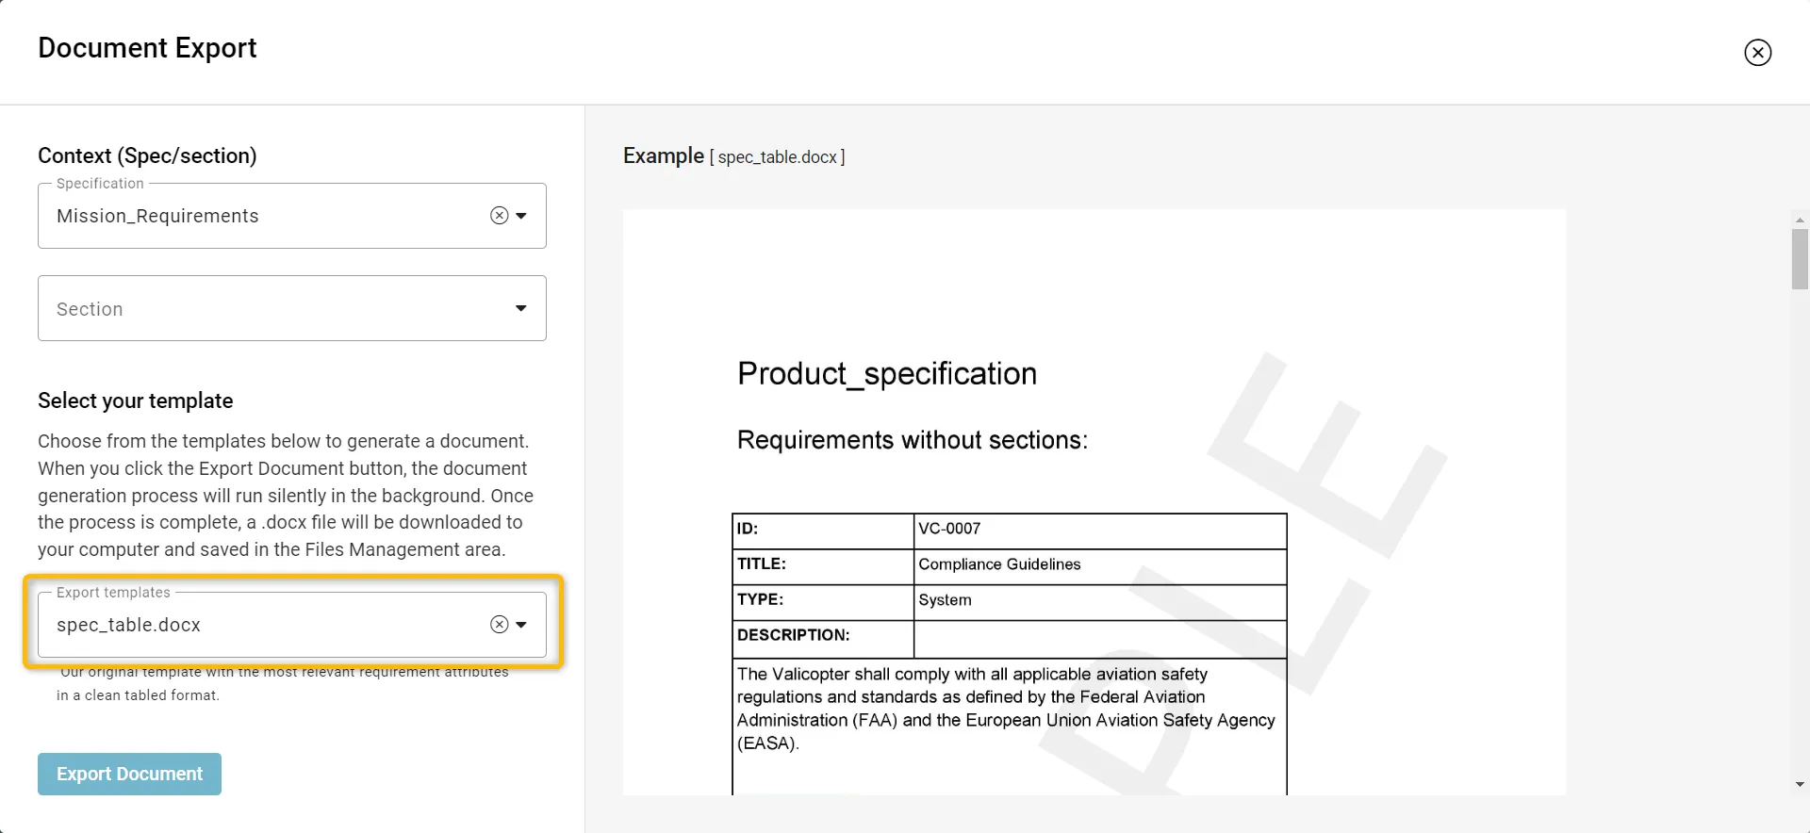1810x833 pixels.
Task: Click the Product_specification heading in preview
Action: (886, 374)
